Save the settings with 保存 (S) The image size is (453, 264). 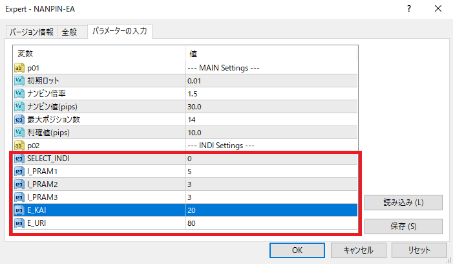(x=403, y=226)
